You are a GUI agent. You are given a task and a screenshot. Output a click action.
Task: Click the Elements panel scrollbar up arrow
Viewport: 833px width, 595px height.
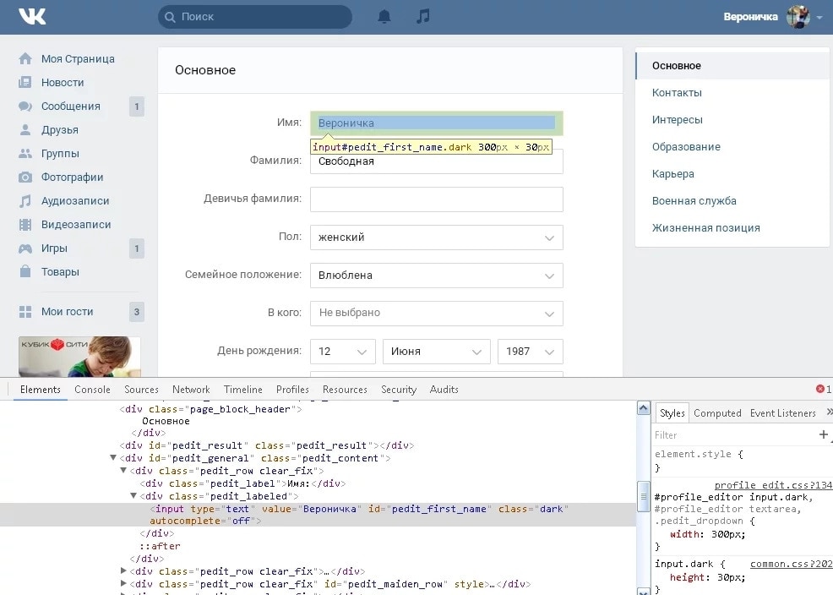click(644, 408)
